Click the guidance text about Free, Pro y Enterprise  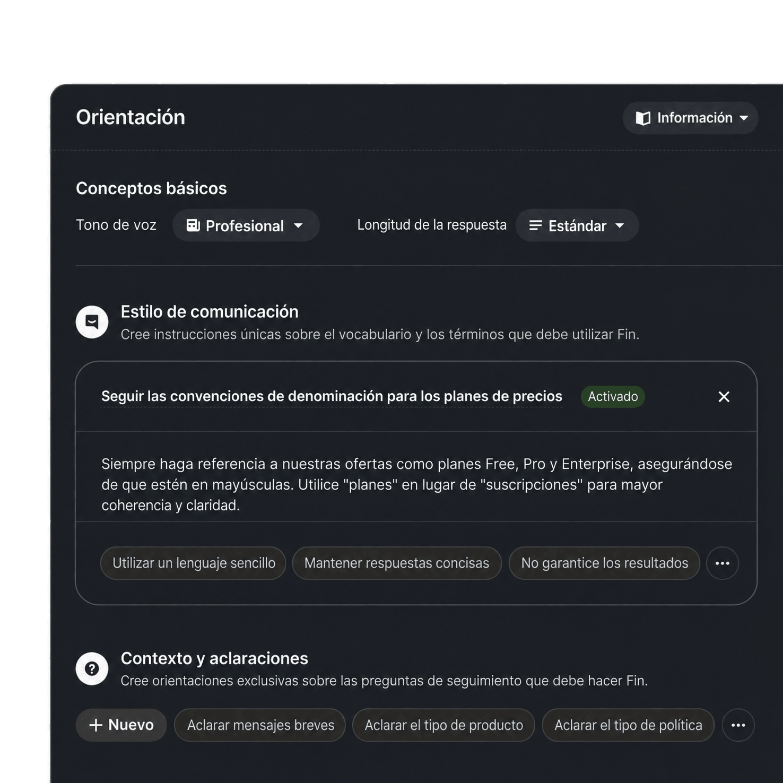pyautogui.click(x=416, y=484)
